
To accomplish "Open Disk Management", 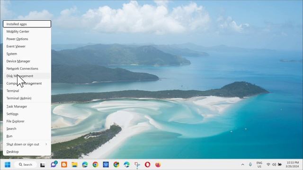I will 27,76.
